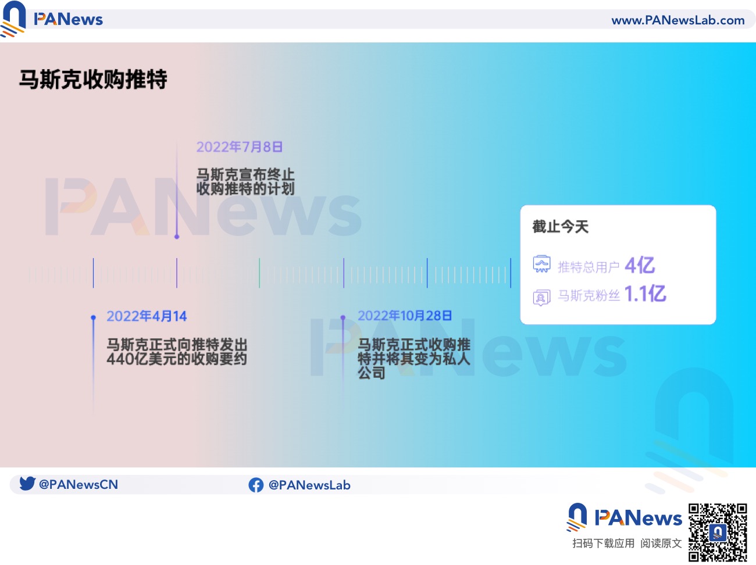Viewport: 756px width, 565px height.
Task: Select the Facebook icon next to @PANewsLab
Action: tap(256, 484)
